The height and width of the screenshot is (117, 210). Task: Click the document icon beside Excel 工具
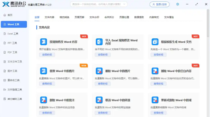point(5,34)
